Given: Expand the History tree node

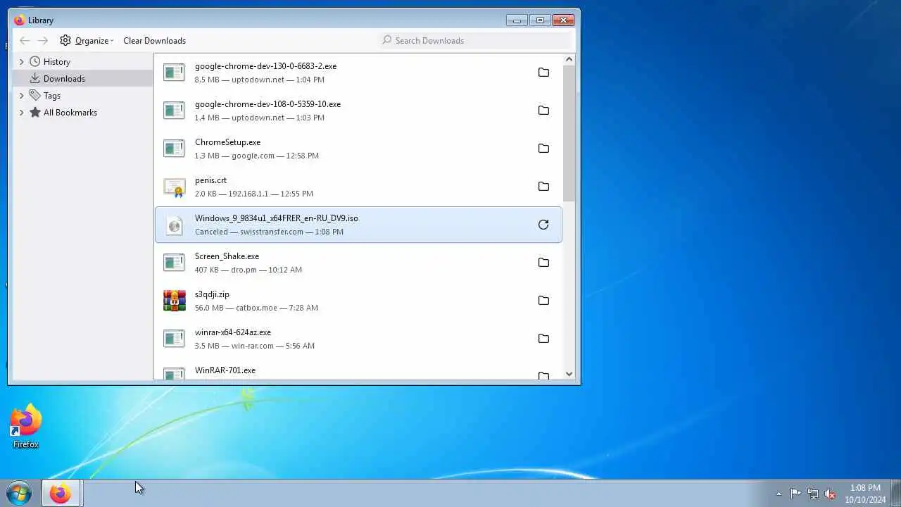Looking at the screenshot, I should click(21, 62).
